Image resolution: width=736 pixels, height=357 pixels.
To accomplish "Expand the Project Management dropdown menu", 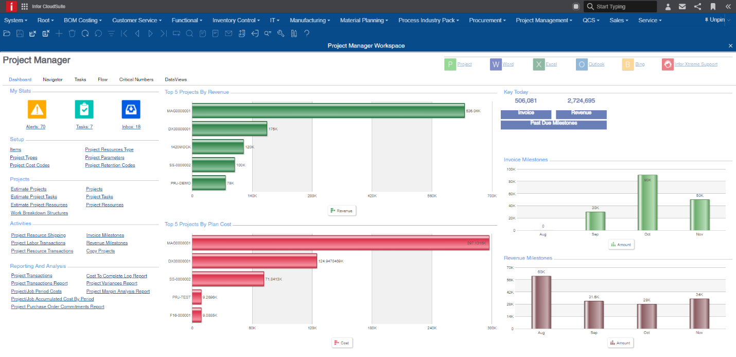I will [x=544, y=20].
